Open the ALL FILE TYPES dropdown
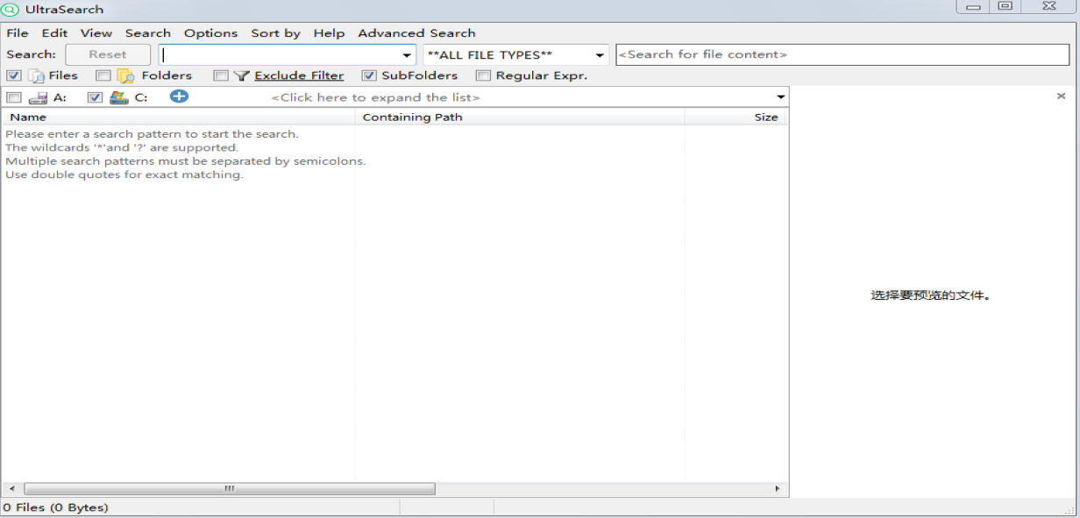Viewport: 1080px width, 518px height. tap(600, 55)
